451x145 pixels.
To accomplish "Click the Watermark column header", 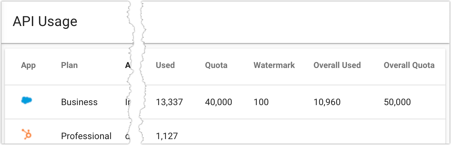I will tap(274, 65).
